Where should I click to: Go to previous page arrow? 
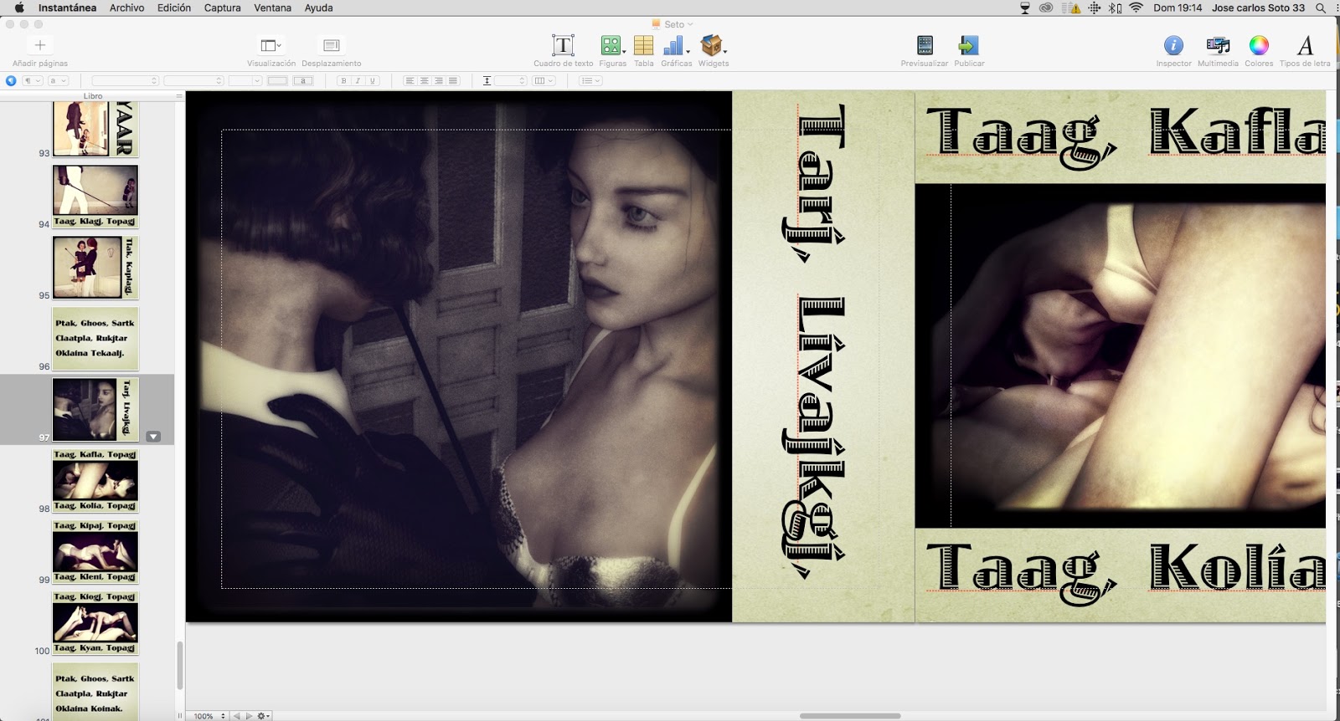237,716
